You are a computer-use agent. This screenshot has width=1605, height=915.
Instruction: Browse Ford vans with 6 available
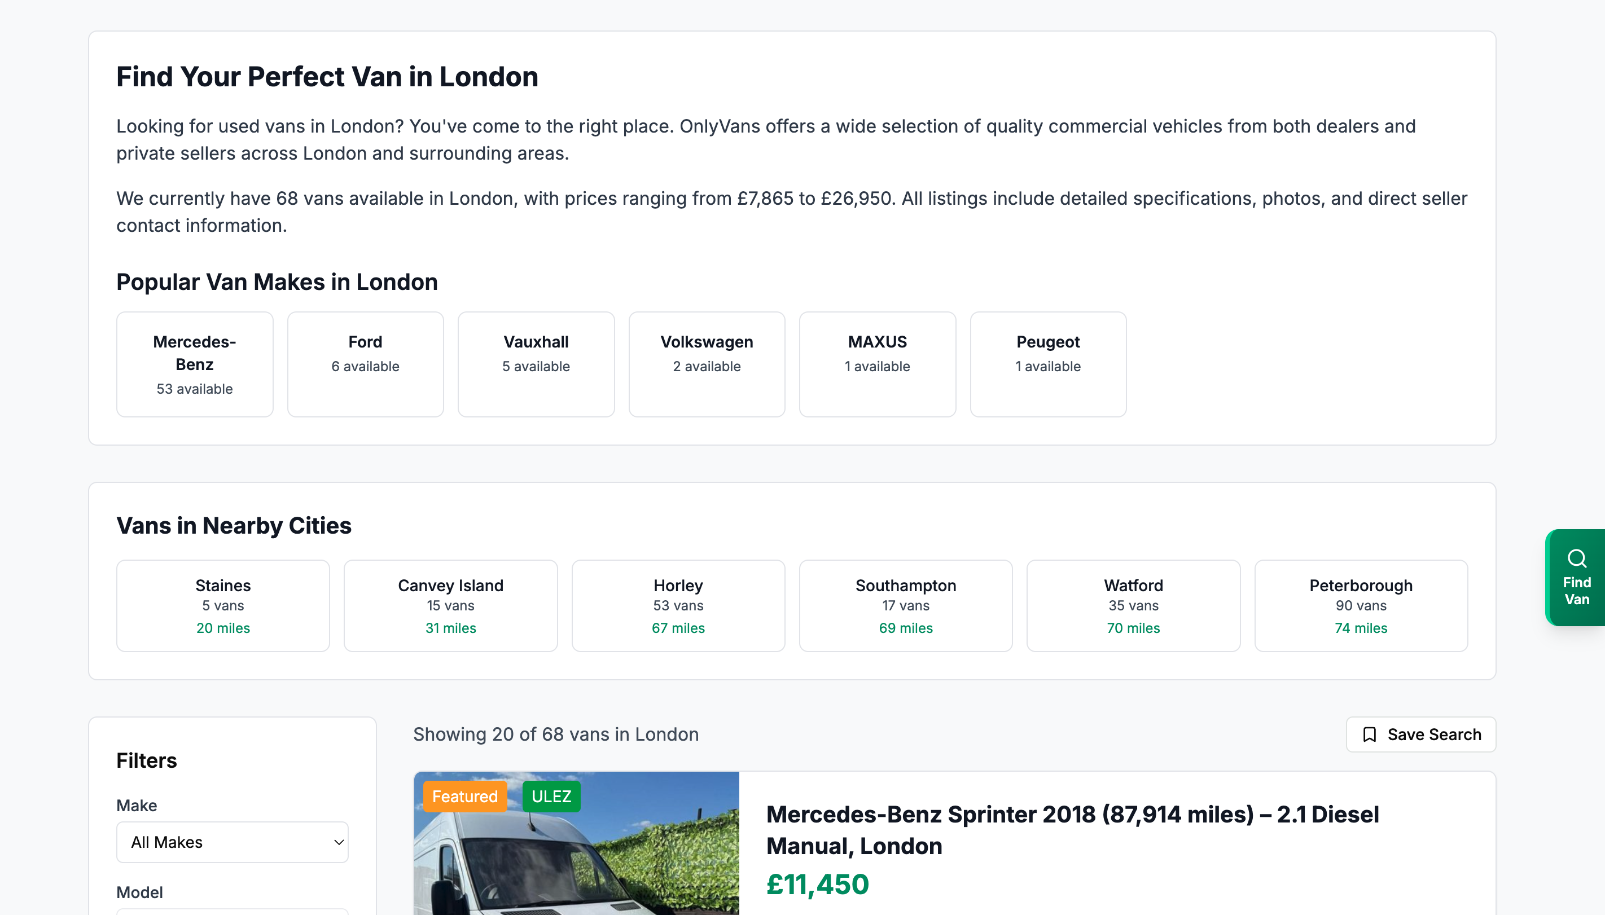tap(365, 364)
